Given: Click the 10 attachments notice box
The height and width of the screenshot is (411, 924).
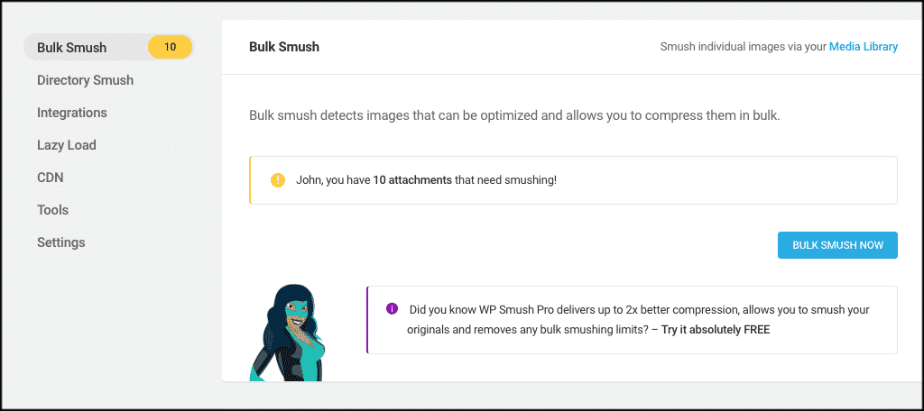Looking at the screenshot, I should coord(573,180).
